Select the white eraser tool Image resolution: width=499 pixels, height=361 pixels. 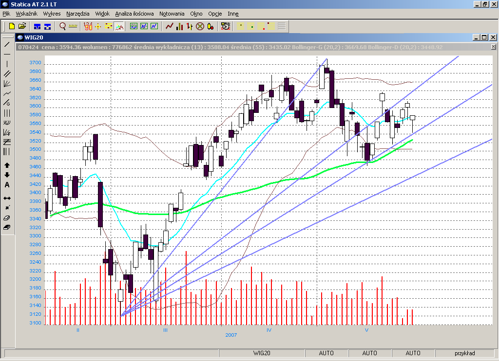[x=7, y=218]
